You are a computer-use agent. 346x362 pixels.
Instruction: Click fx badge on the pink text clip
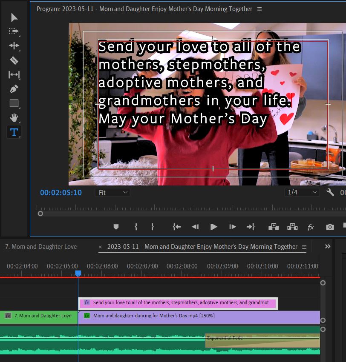coord(87,302)
